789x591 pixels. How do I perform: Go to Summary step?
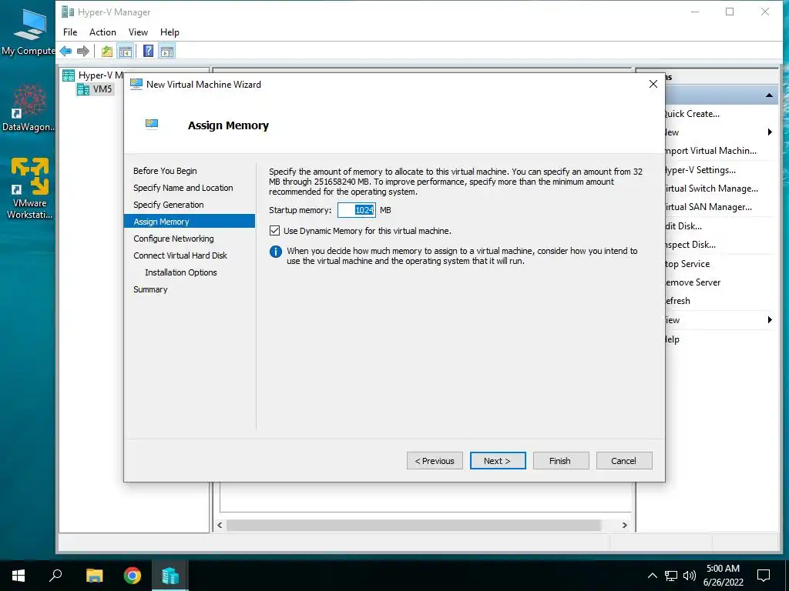(x=150, y=289)
